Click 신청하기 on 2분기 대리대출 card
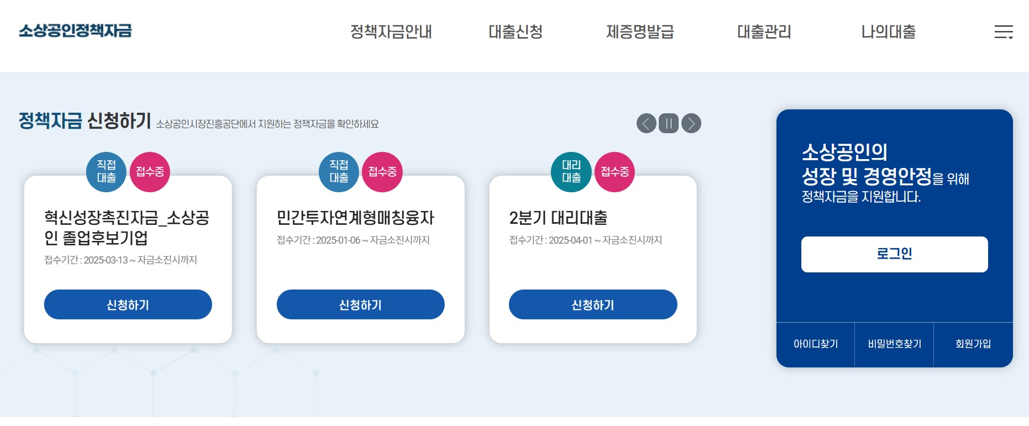1029x426 pixels. [x=593, y=304]
